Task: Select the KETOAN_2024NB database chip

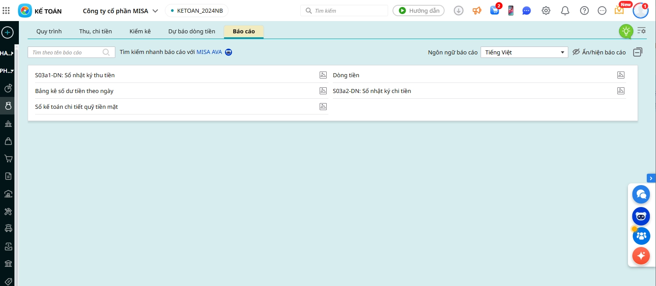Action: point(196,11)
